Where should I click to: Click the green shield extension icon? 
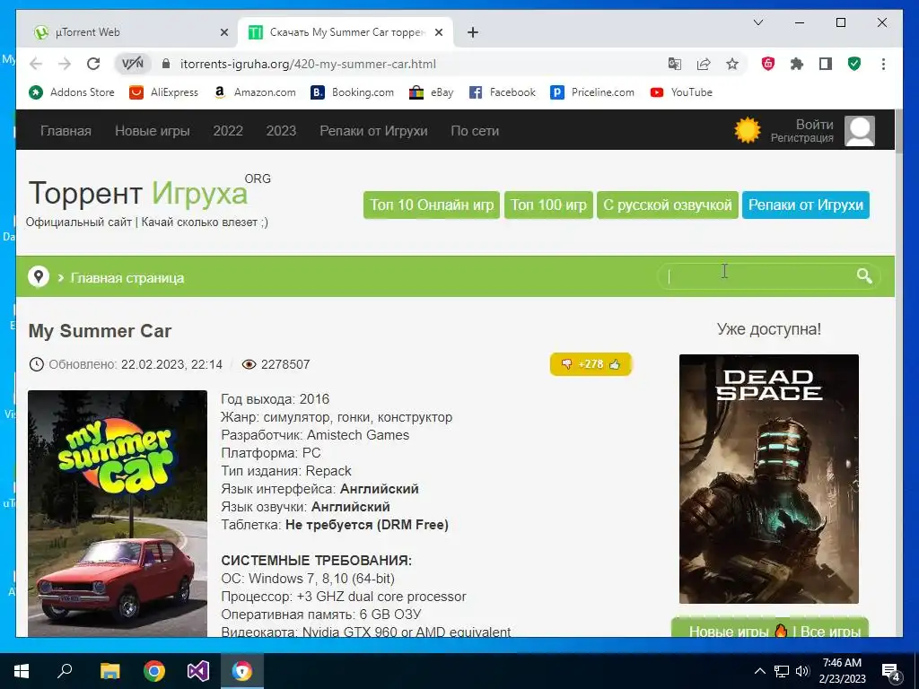pos(854,64)
